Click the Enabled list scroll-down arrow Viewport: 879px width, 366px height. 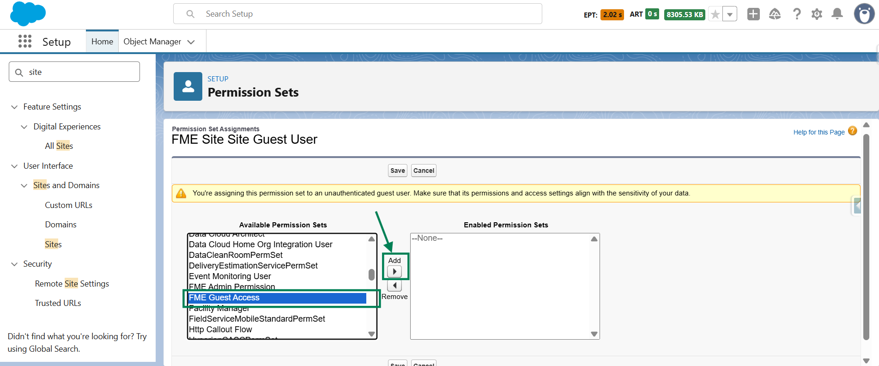(x=594, y=334)
